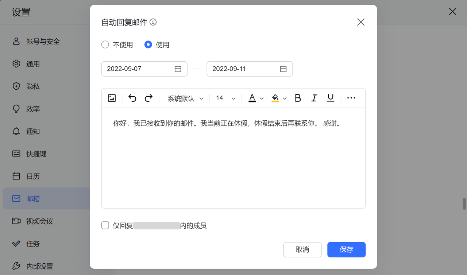The width and height of the screenshot is (467, 275).
Task: Select the 使用 radio option
Action: point(148,44)
